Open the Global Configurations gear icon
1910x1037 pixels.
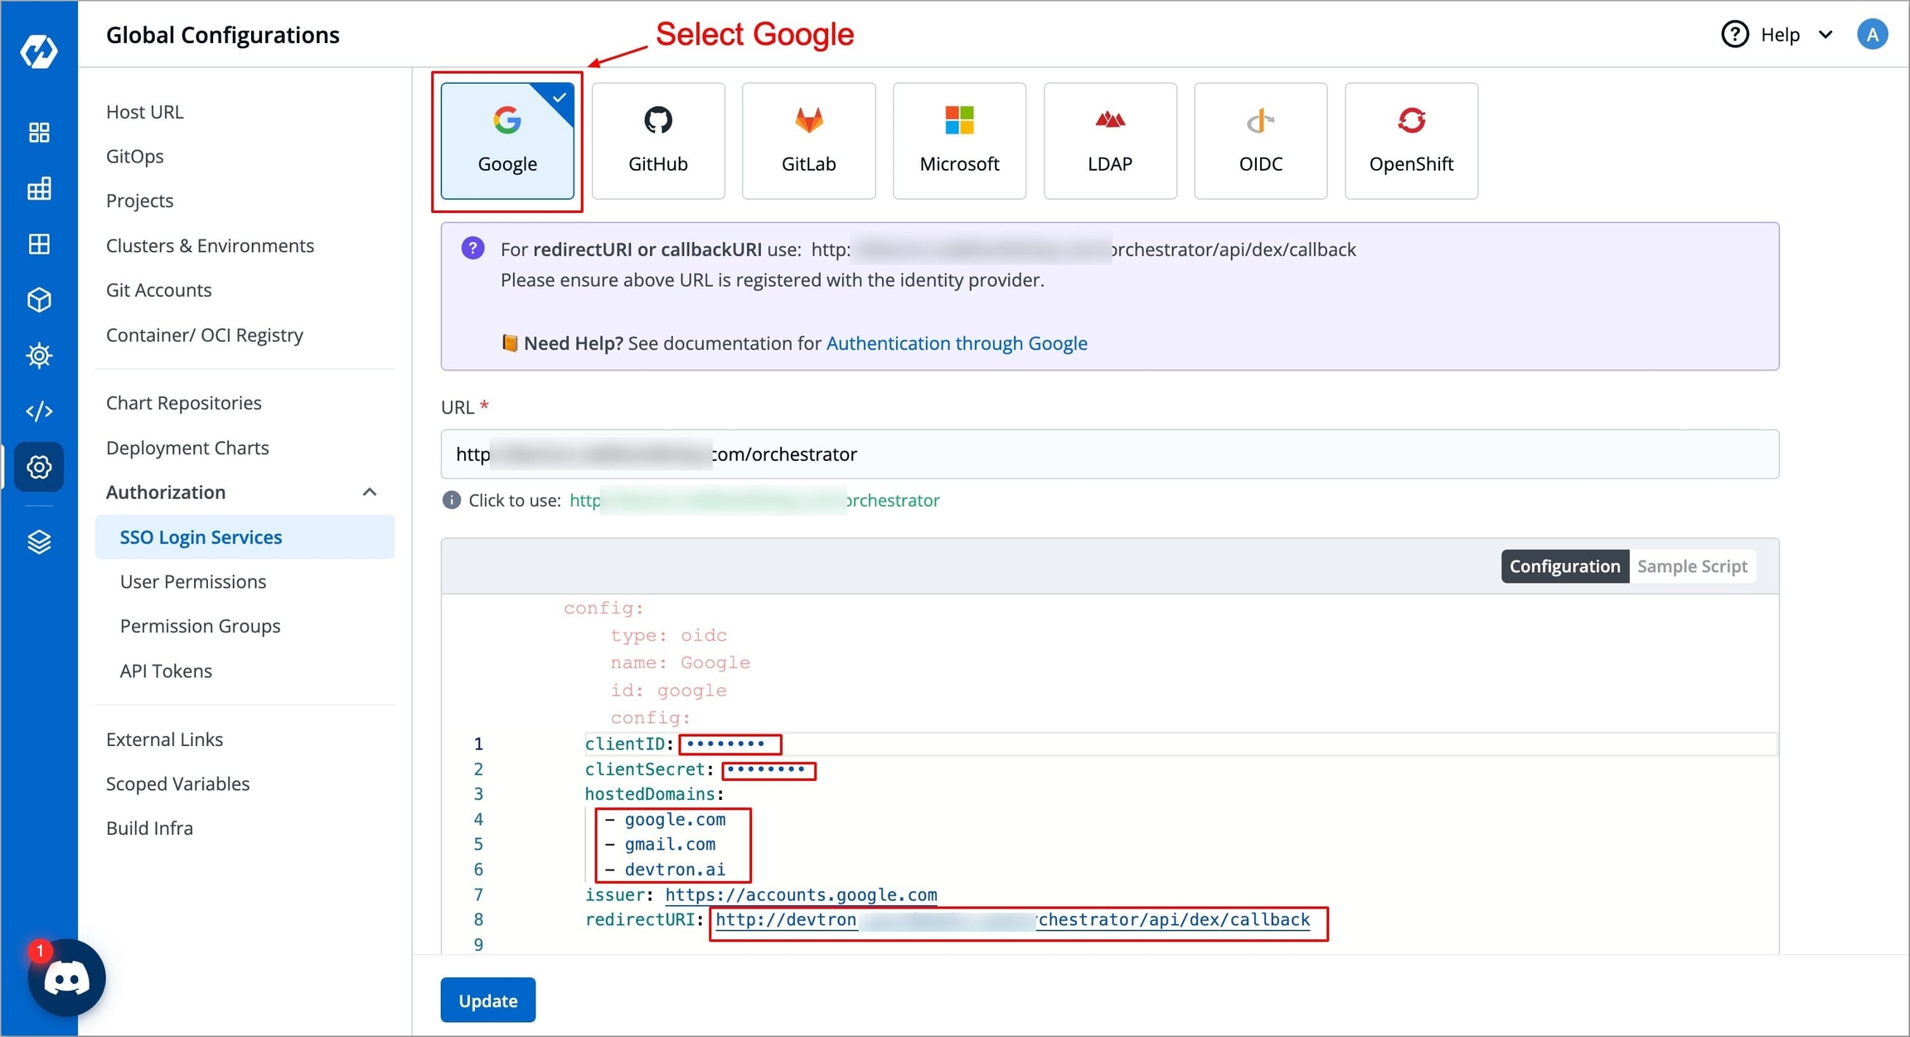point(39,467)
